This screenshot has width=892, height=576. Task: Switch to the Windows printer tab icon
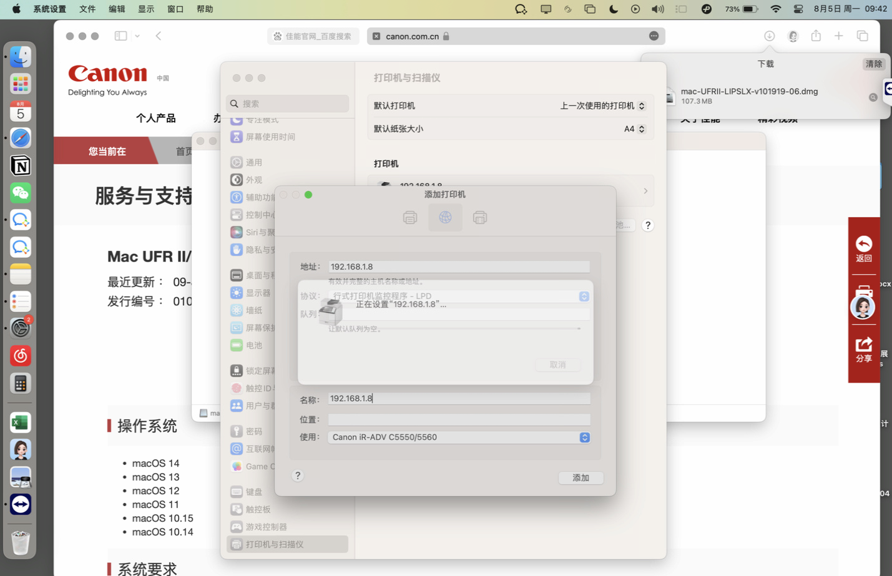point(479,217)
